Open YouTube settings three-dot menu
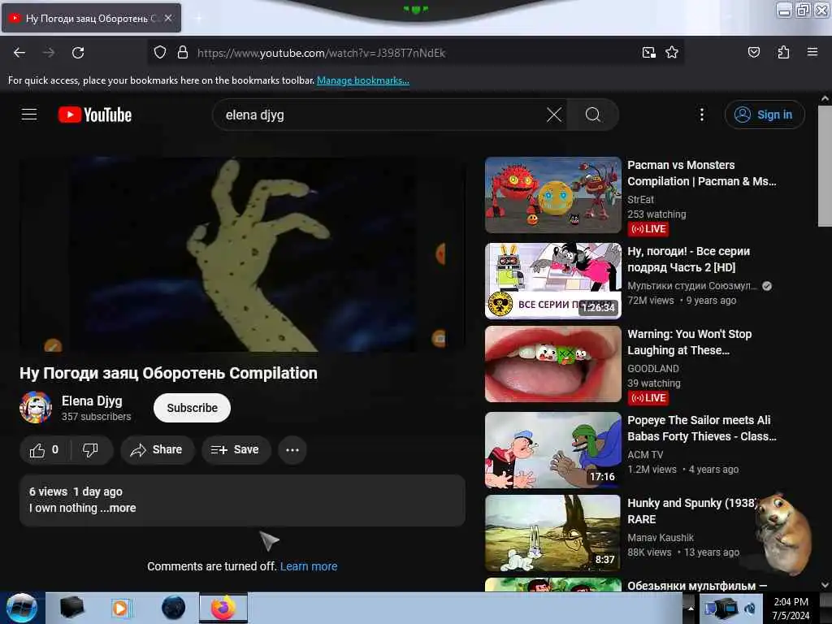832x624 pixels. pyautogui.click(x=701, y=115)
